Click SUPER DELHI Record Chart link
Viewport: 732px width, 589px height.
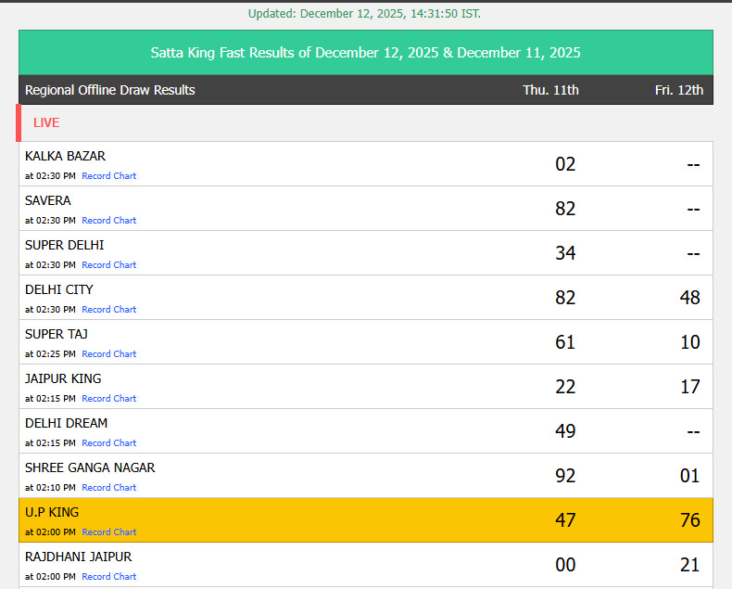[x=108, y=265]
